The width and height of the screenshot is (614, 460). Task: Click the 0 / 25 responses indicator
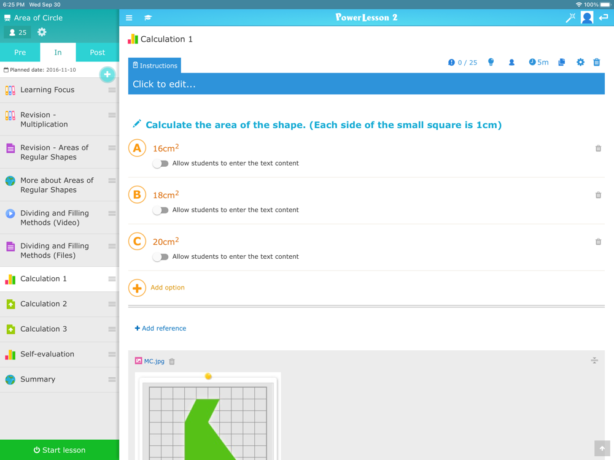tap(462, 63)
